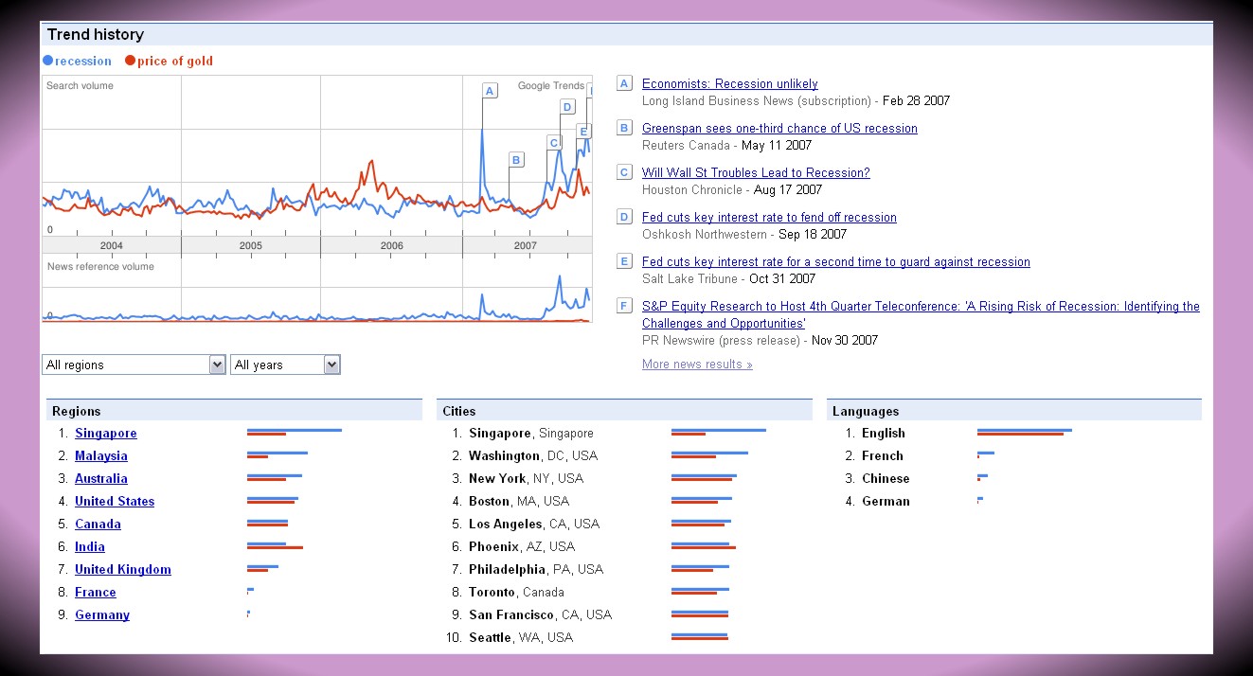Click the blue recession legend dot
This screenshot has height=676, width=1253.
coord(48,62)
